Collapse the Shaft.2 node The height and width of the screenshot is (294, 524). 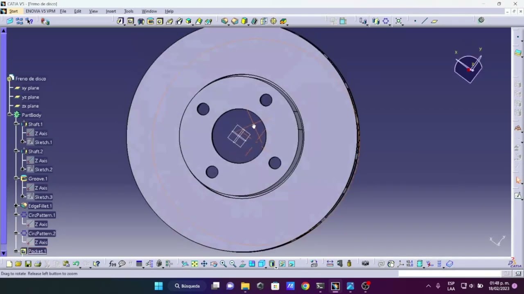(16, 151)
